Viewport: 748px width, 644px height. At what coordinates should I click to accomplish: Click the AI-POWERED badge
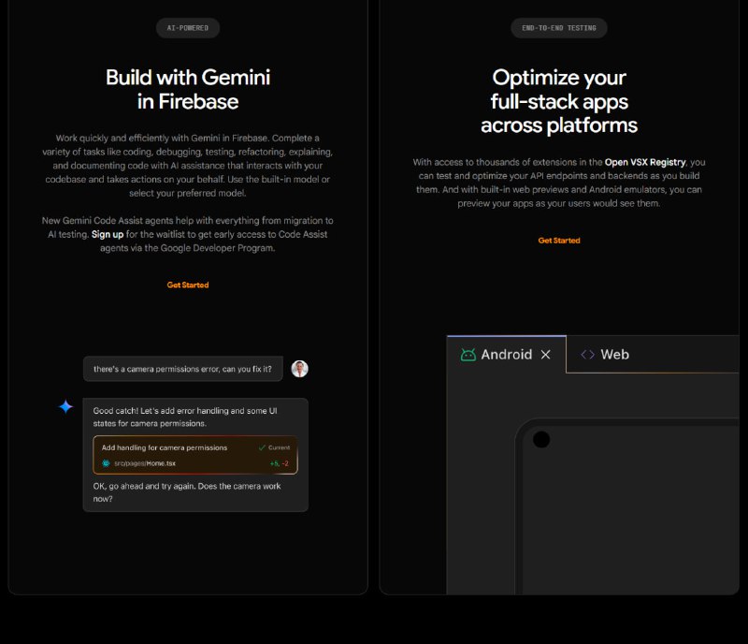187,28
